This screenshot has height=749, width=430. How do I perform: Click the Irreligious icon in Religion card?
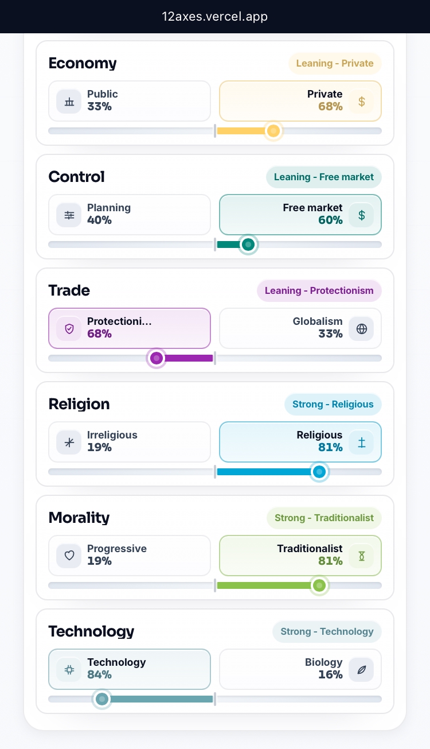[x=69, y=443]
